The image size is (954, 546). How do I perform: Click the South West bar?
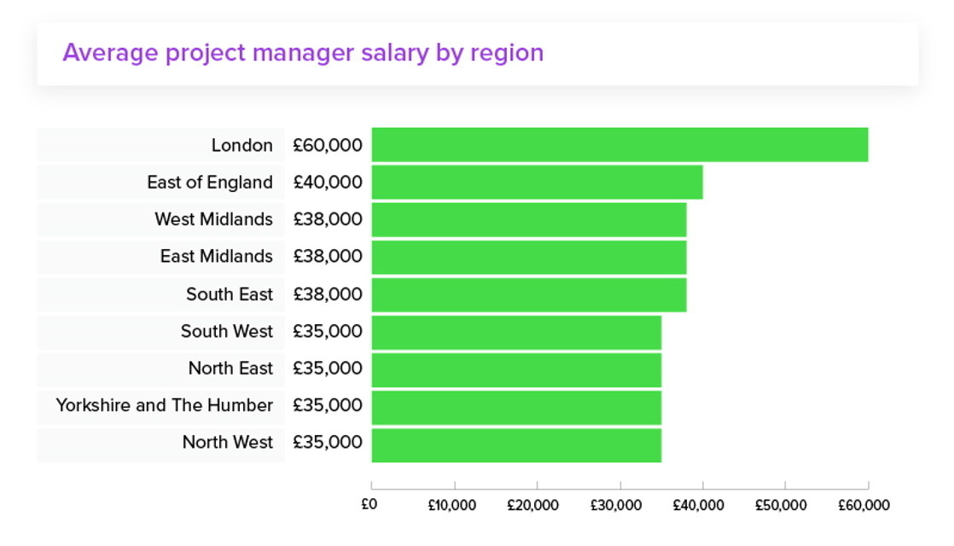516,331
